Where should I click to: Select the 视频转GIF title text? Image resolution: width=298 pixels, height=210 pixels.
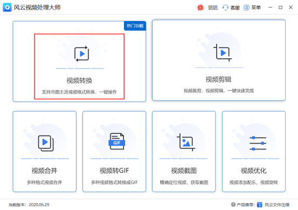(114, 171)
